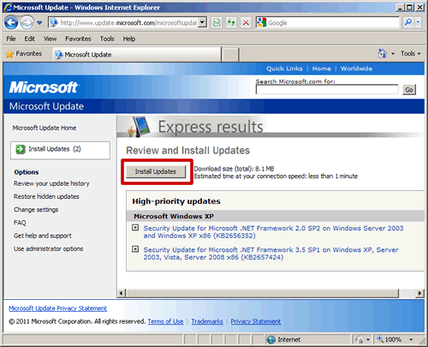The image size is (428, 347).
Task: Open the Tools command bar dropdown
Action: [x=411, y=53]
